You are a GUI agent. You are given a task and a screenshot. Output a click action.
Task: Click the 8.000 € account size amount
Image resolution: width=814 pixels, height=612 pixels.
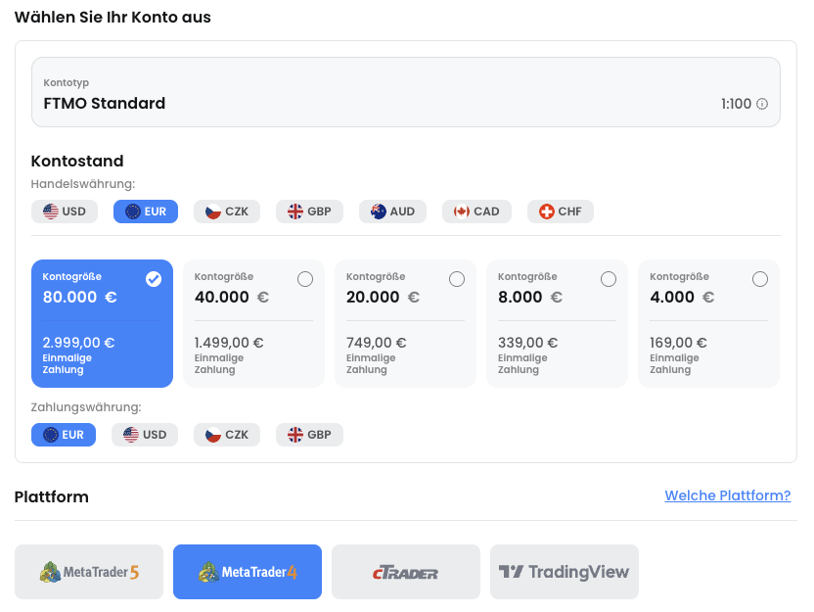[x=530, y=297]
